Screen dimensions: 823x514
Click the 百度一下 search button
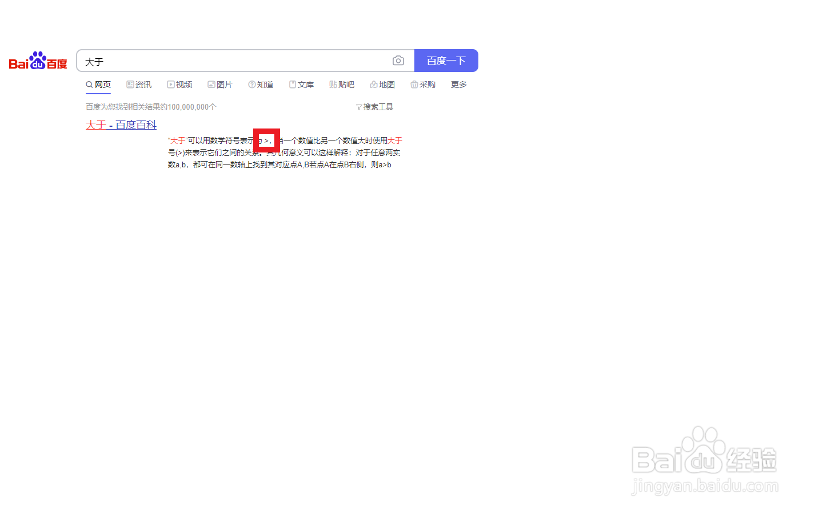coord(446,61)
